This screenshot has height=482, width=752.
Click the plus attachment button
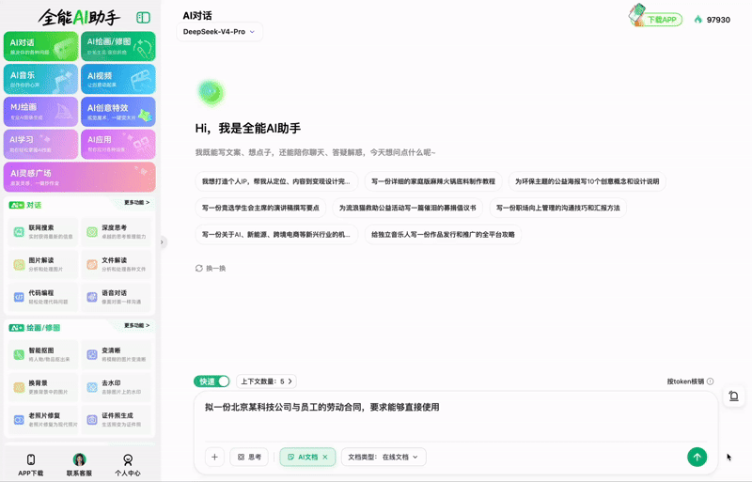click(x=214, y=457)
